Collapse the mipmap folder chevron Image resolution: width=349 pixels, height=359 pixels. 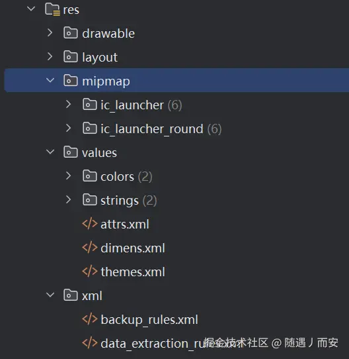click(50, 80)
